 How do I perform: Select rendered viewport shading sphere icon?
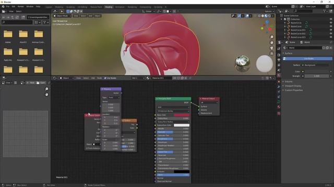point(269,16)
